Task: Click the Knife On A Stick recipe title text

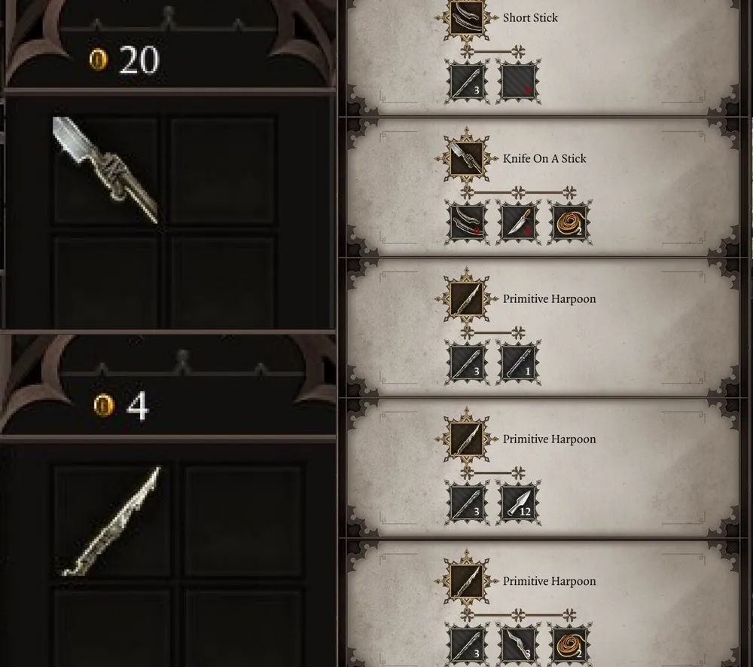Action: pyautogui.click(x=544, y=158)
